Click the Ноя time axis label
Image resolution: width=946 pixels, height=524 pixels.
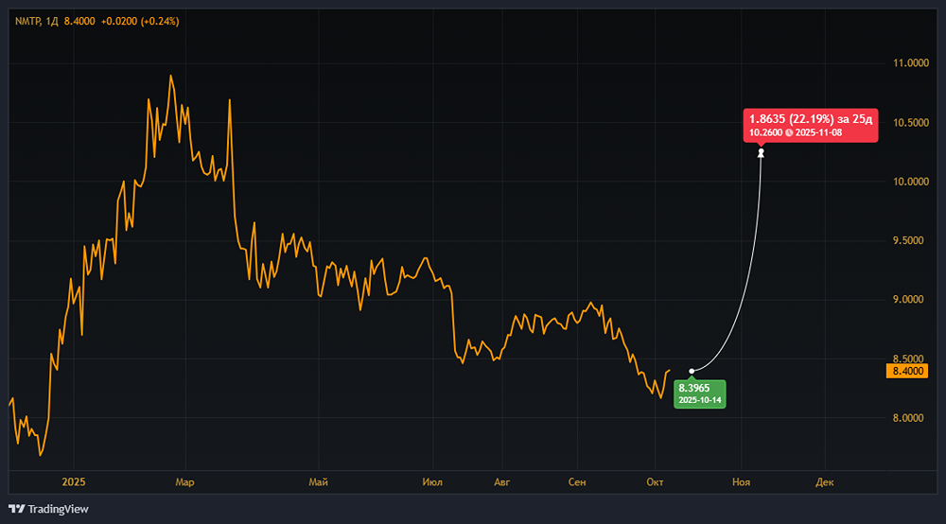pyautogui.click(x=741, y=481)
